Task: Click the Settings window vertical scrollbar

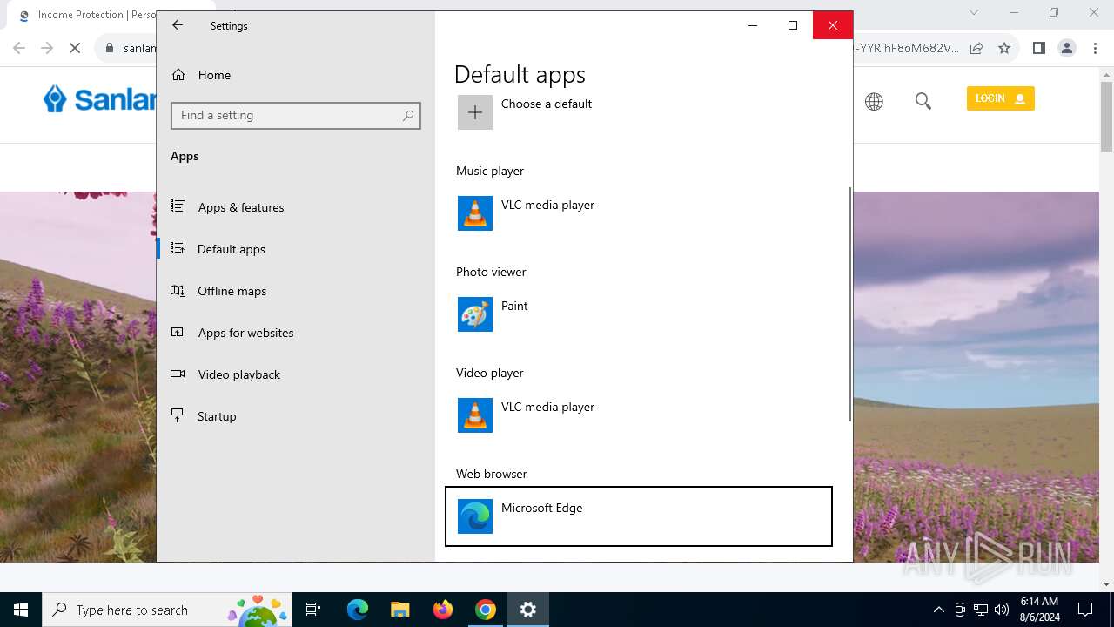Action: (849, 304)
